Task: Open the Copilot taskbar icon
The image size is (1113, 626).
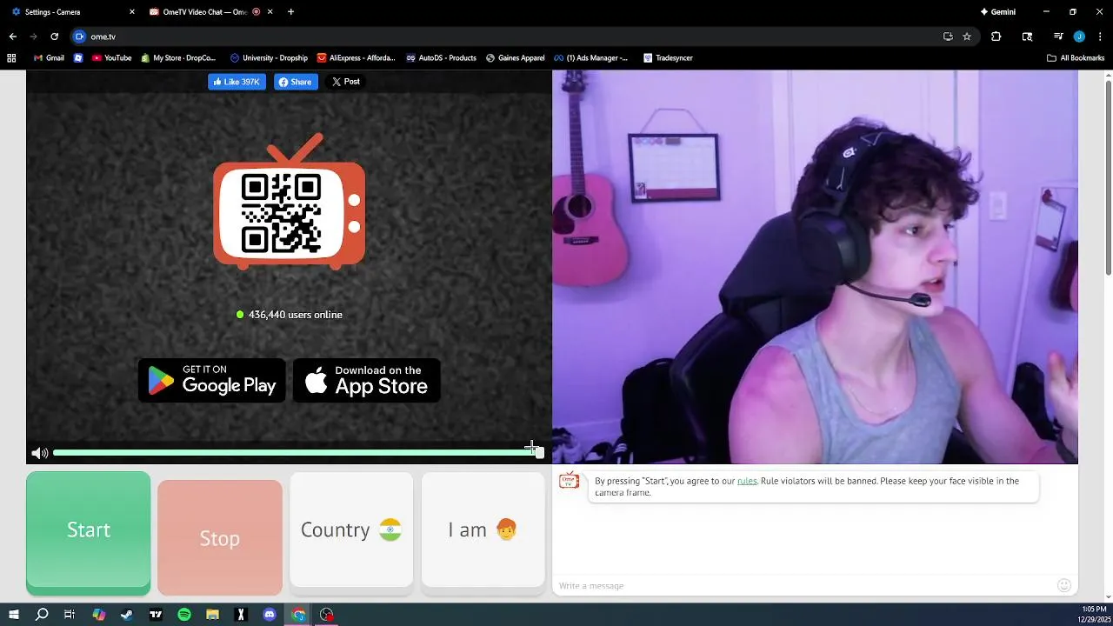Action: (x=98, y=615)
